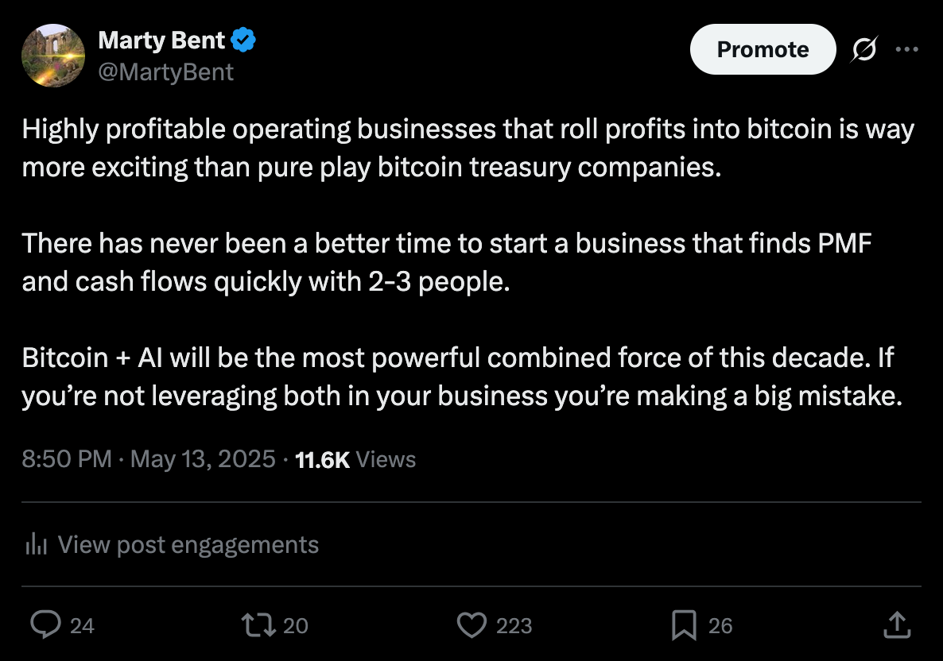The width and height of the screenshot is (943, 661).
Task: Open the three-dot more options menu
Action: (906, 49)
